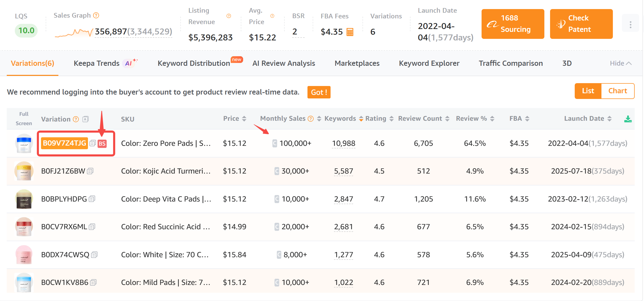Switch to List view
Image resolution: width=644 pixels, height=301 pixels.
pyautogui.click(x=588, y=91)
